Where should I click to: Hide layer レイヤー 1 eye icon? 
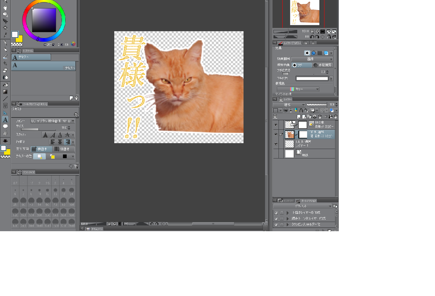click(276, 144)
